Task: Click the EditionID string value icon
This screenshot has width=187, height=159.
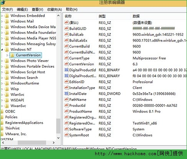Action: (67, 82)
